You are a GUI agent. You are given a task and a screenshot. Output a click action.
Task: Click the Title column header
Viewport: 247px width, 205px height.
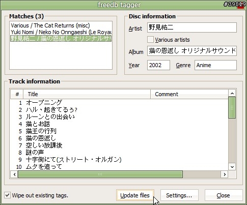(87, 94)
